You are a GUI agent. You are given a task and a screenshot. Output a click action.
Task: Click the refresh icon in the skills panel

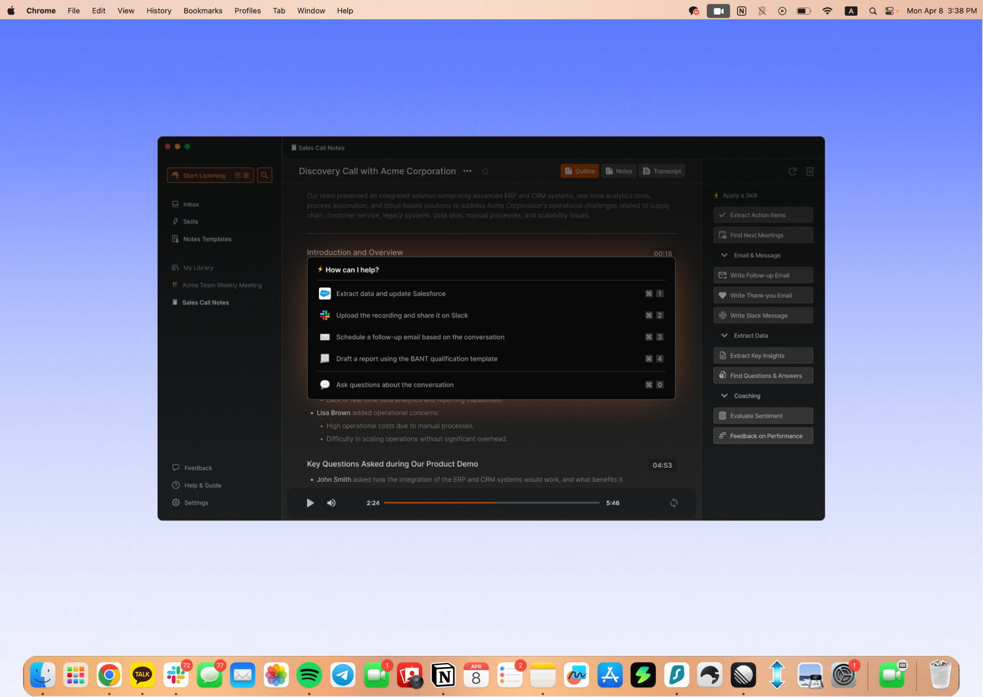(x=792, y=171)
